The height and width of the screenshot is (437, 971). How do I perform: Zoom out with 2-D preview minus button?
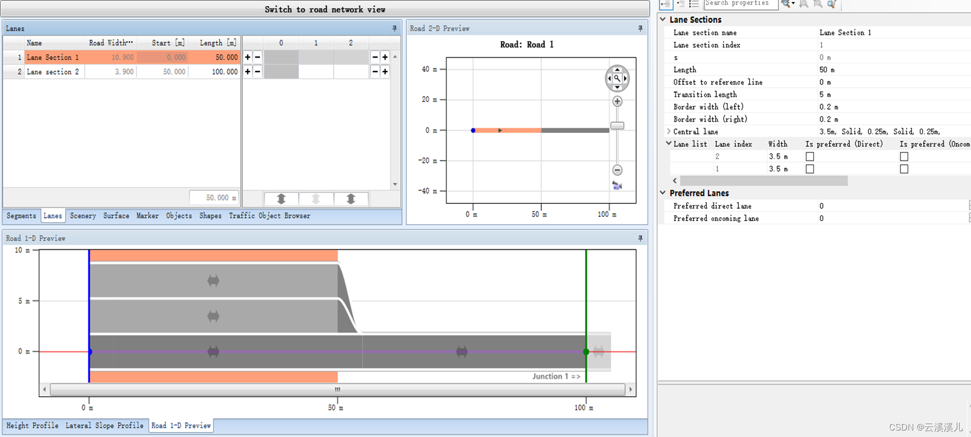click(617, 170)
